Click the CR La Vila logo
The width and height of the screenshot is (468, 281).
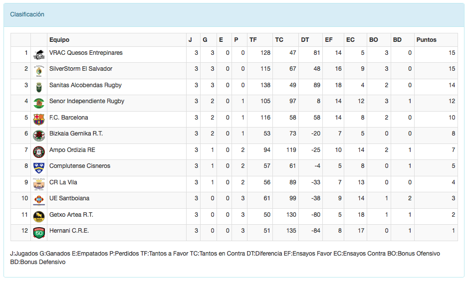pyautogui.click(x=38, y=184)
